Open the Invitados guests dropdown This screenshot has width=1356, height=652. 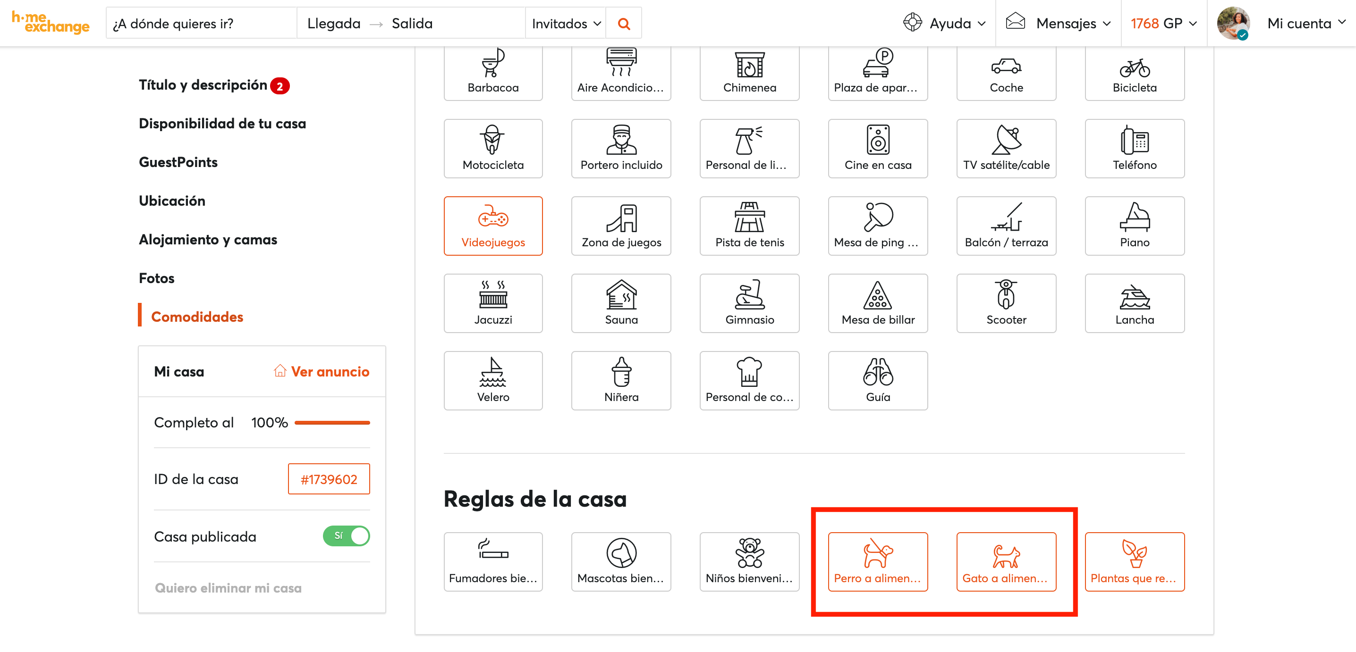tap(566, 24)
